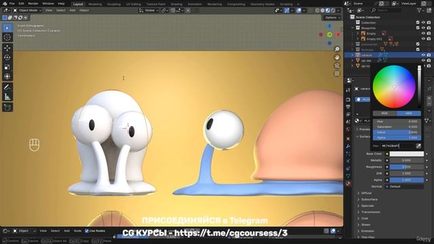Open the Render properties tab
The image size is (434, 244).
point(348,100)
